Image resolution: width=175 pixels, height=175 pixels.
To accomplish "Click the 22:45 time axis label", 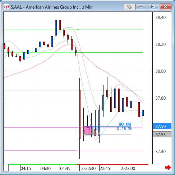I will point(105,169).
